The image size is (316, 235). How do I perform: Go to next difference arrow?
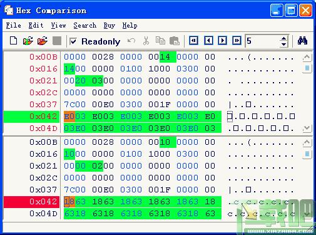[x=222, y=41]
